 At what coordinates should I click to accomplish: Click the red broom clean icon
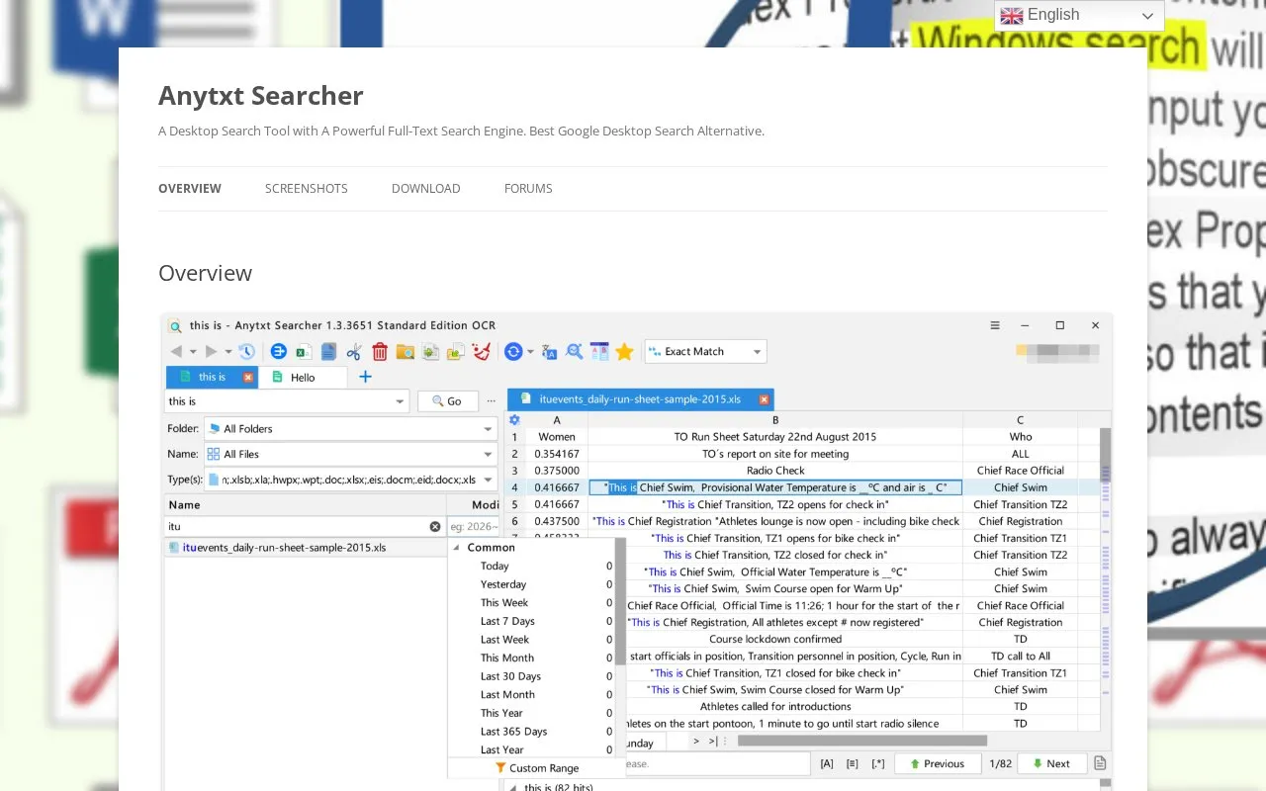tap(482, 352)
